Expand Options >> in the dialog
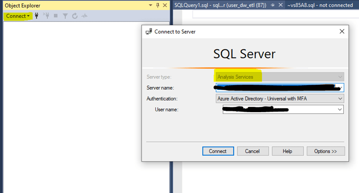The width and height of the screenshot is (359, 193). coord(326,151)
